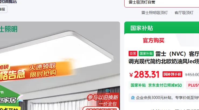
Task: Click the 国家补贴 tag beneath the price
Action: (138, 85)
